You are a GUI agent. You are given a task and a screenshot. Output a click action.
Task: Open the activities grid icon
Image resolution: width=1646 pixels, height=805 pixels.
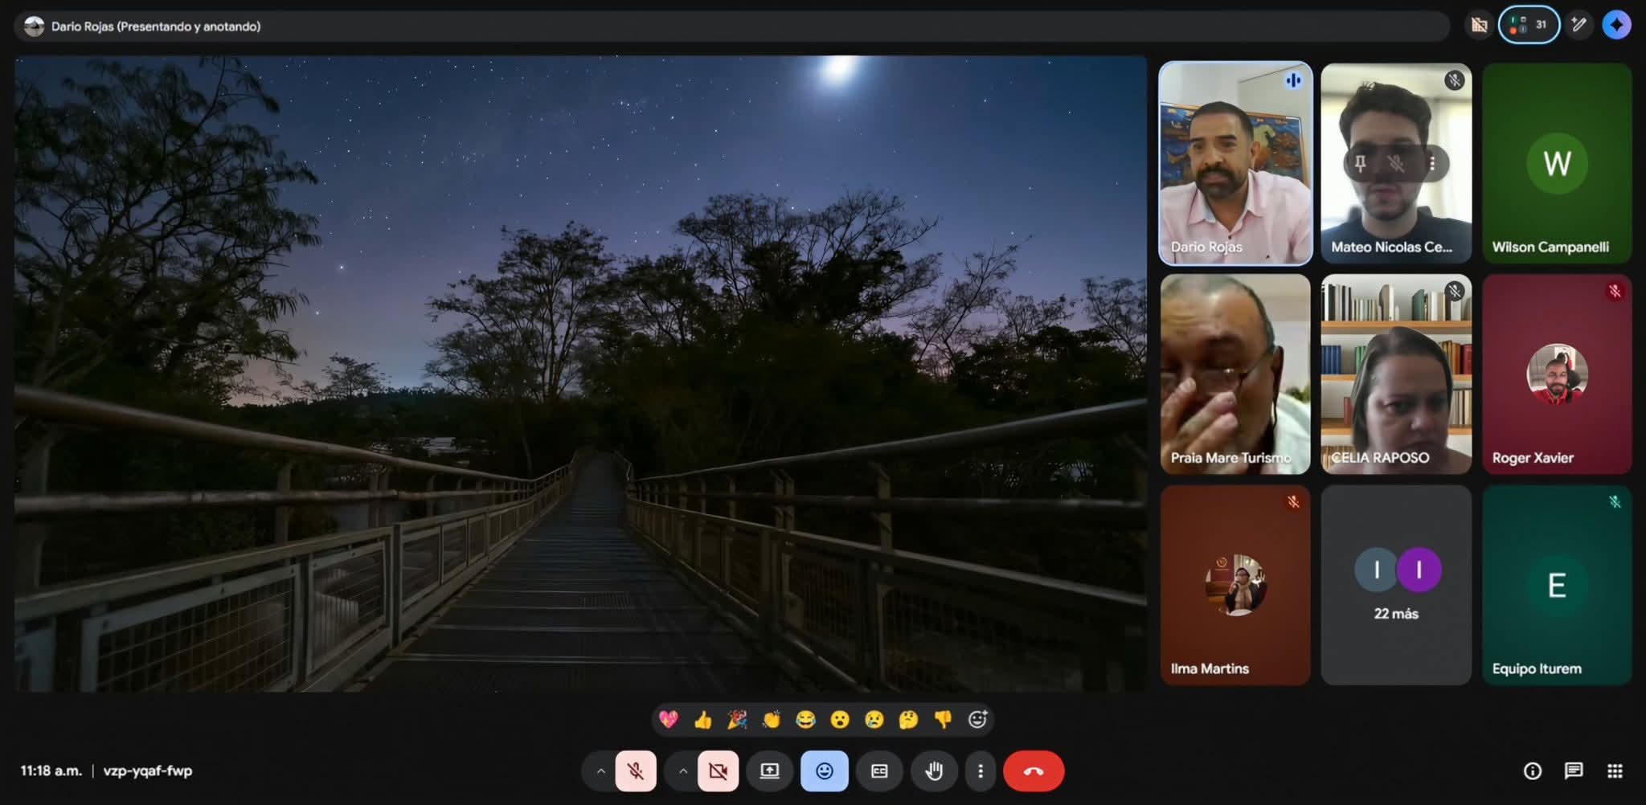point(1615,771)
